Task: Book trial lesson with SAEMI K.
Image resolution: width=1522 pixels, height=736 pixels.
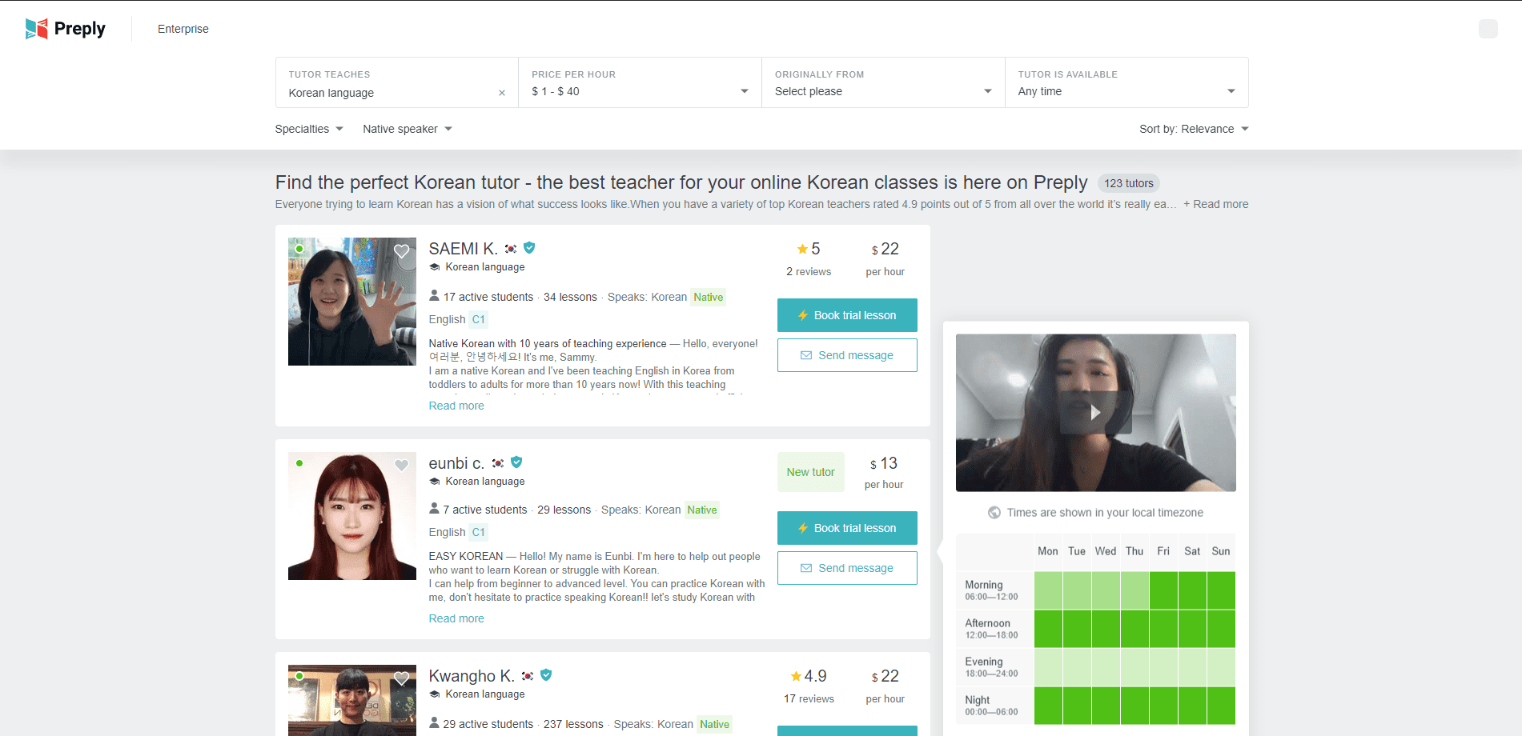Action: pyautogui.click(x=847, y=315)
